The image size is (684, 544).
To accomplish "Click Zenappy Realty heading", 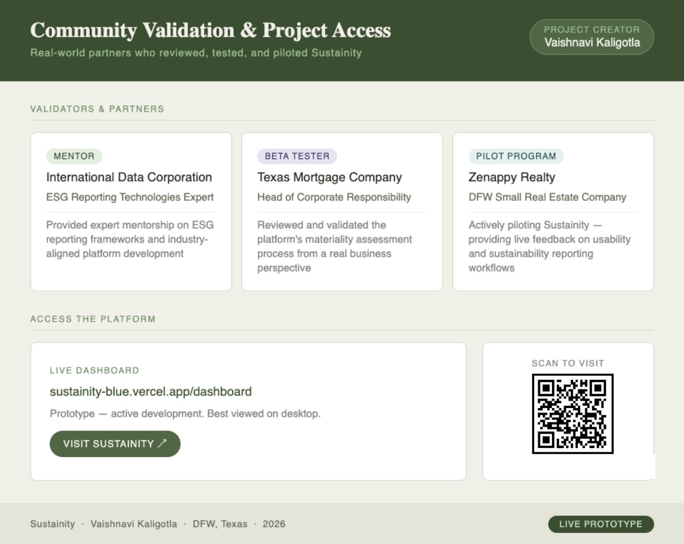I will click(x=512, y=177).
